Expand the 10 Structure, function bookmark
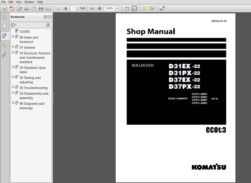Screen dimensions: 251x183 click(x=13, y=52)
